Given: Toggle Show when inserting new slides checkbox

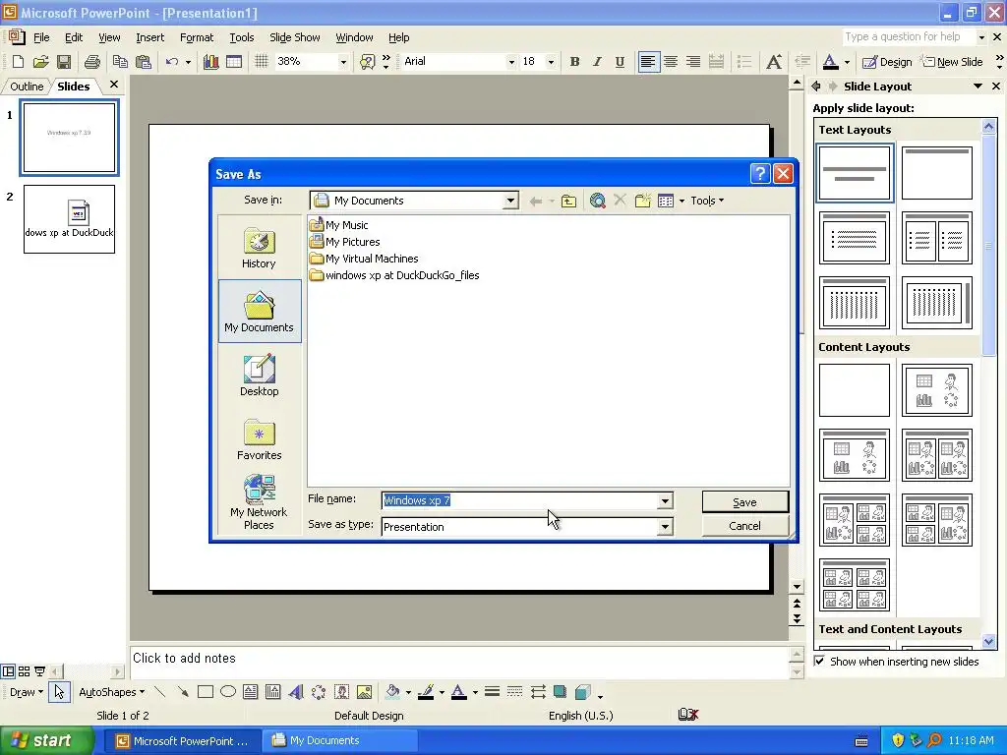Looking at the screenshot, I should coord(819,661).
